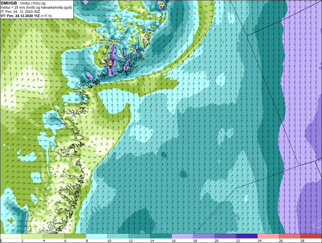Pick the light cyan 8–10 m/s legend swatch
The height and width of the screenshot is (243, 322).
point(97,236)
